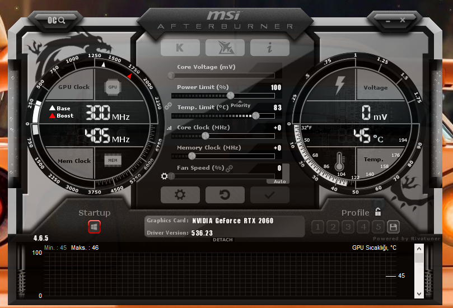Screen dimensions: 453x308
Task: Select profile slot 2
Action: (333, 227)
